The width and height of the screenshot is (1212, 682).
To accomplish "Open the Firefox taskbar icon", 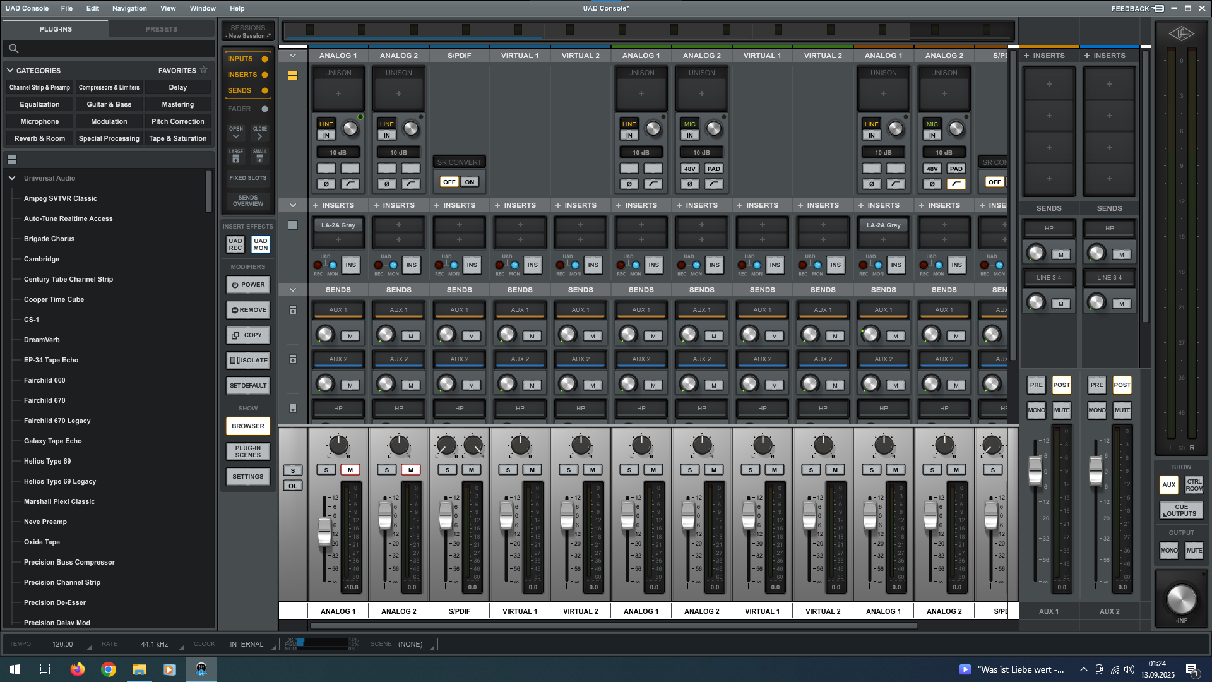I will click(78, 669).
